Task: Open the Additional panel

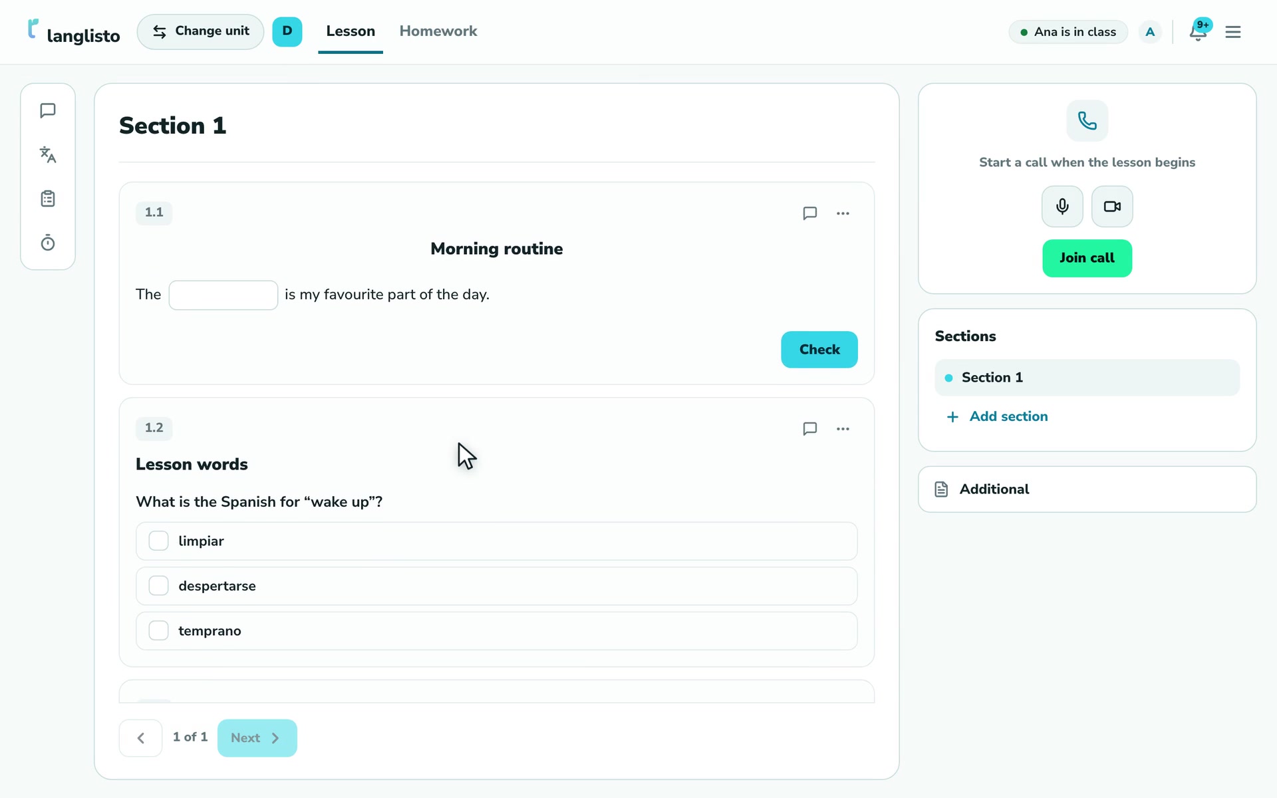Action: (x=1087, y=489)
